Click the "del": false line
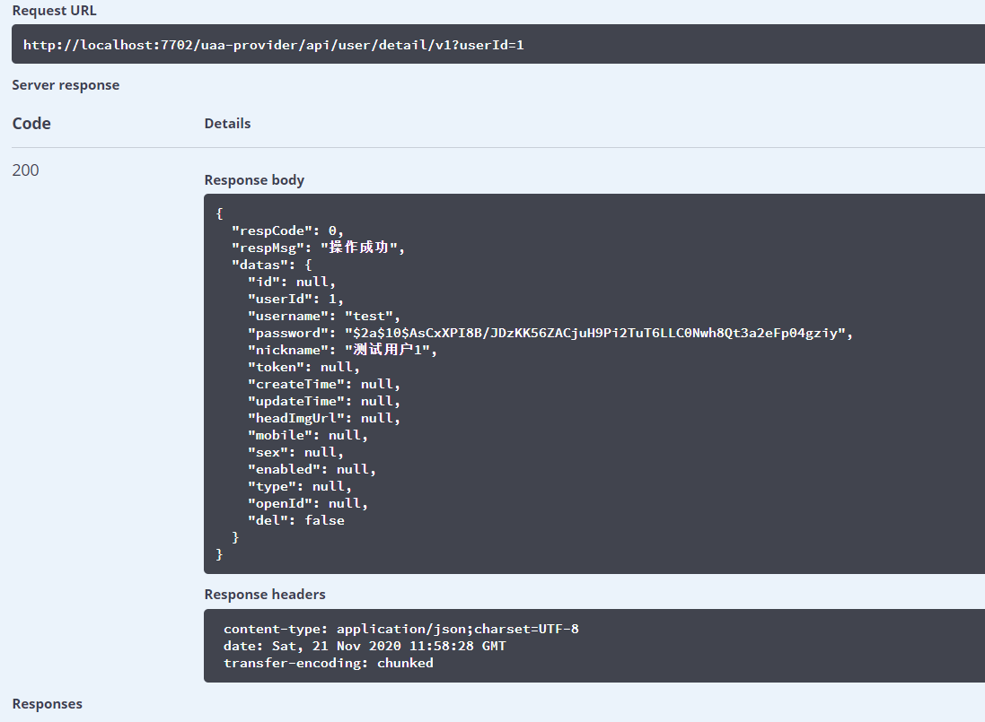Viewport: 985px width, 722px height. [296, 520]
